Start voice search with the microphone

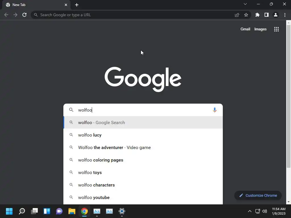tap(215, 110)
